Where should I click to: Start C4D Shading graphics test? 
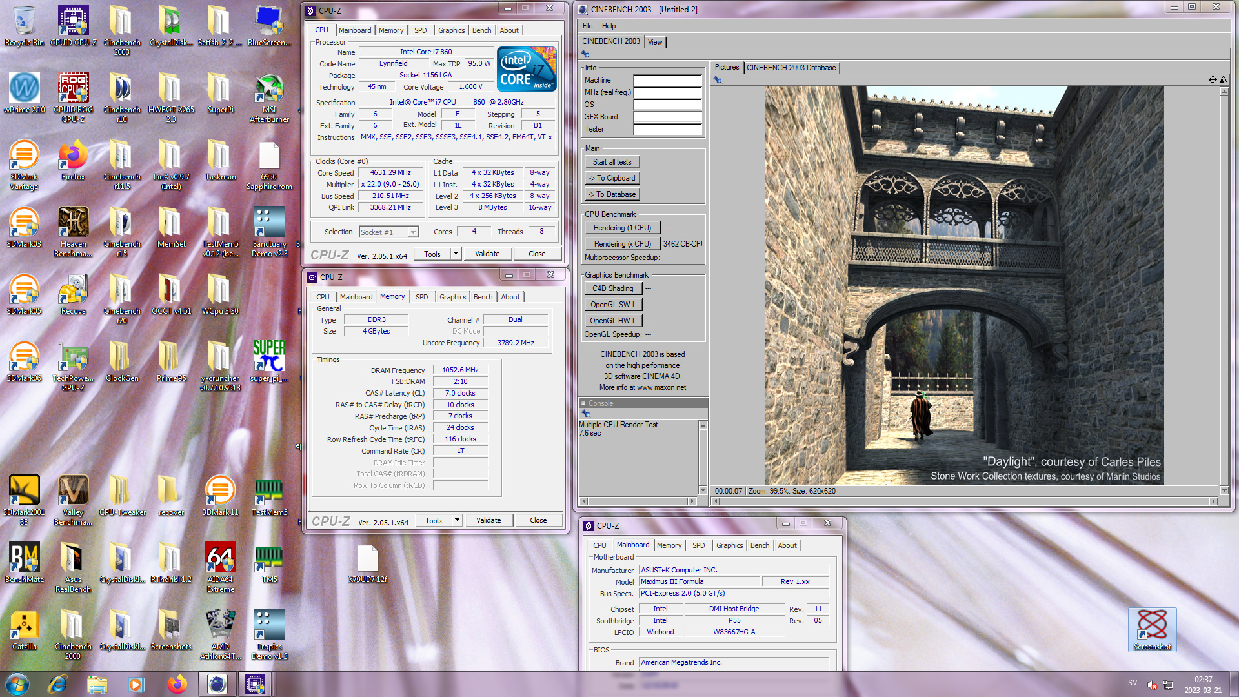click(612, 288)
